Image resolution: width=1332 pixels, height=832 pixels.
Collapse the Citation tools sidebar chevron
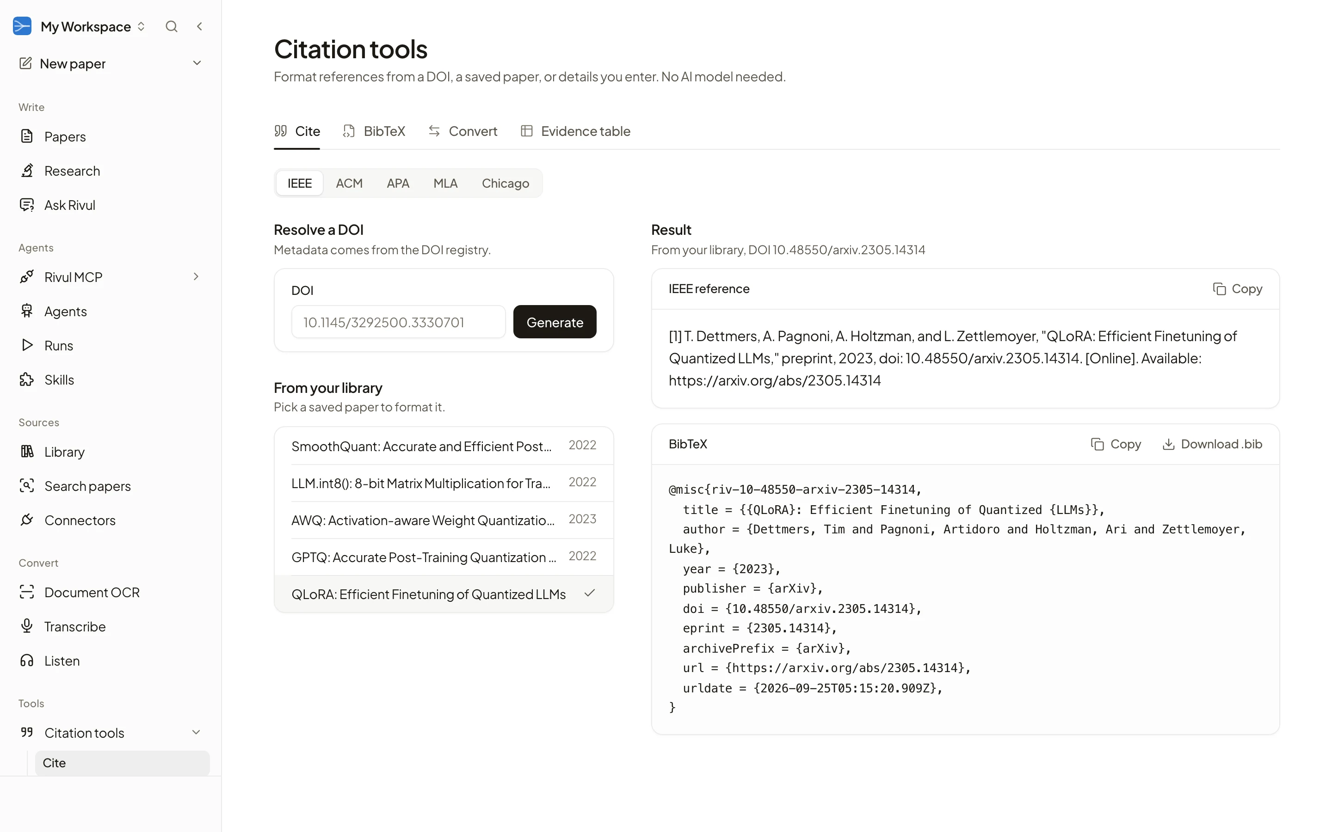coord(196,733)
